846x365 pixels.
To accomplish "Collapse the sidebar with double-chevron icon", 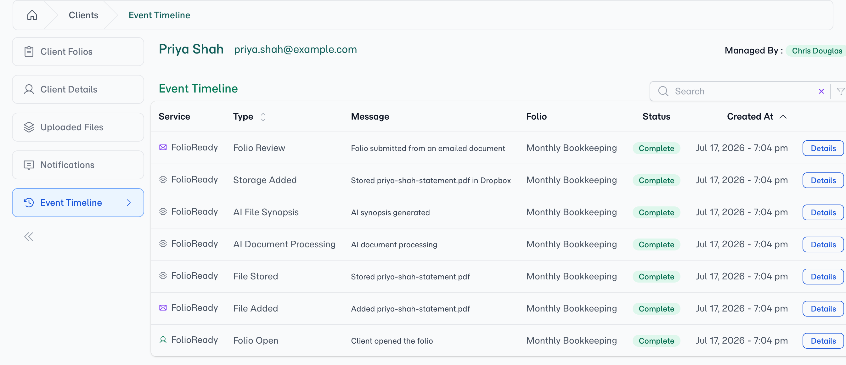I will tap(29, 237).
